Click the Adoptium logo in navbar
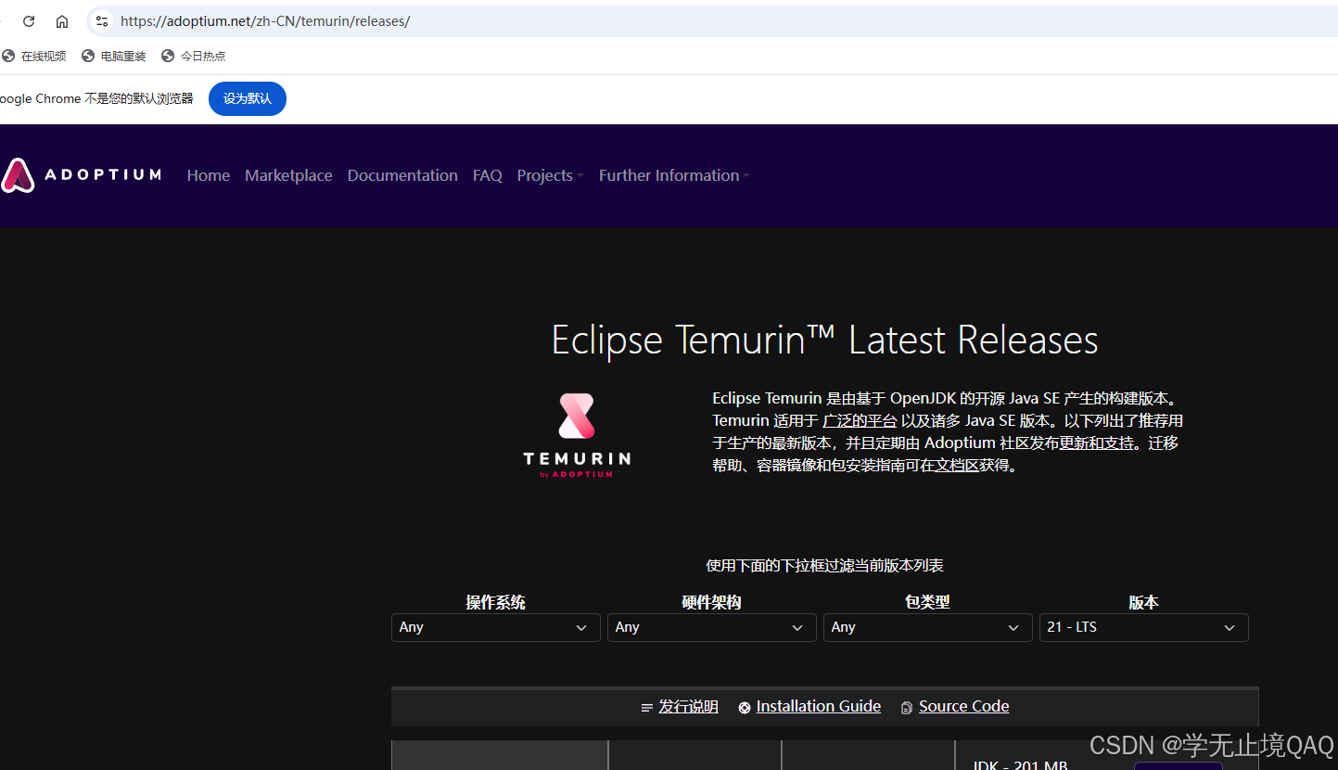The width and height of the screenshot is (1338, 770). pos(81,174)
